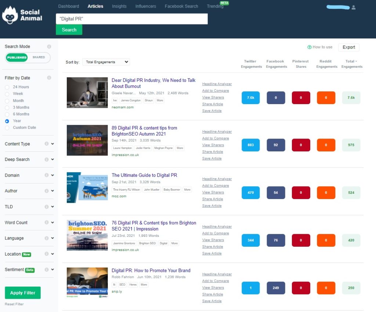Click the Deep Search info icon
The image size is (376, 312).
coord(47,159)
